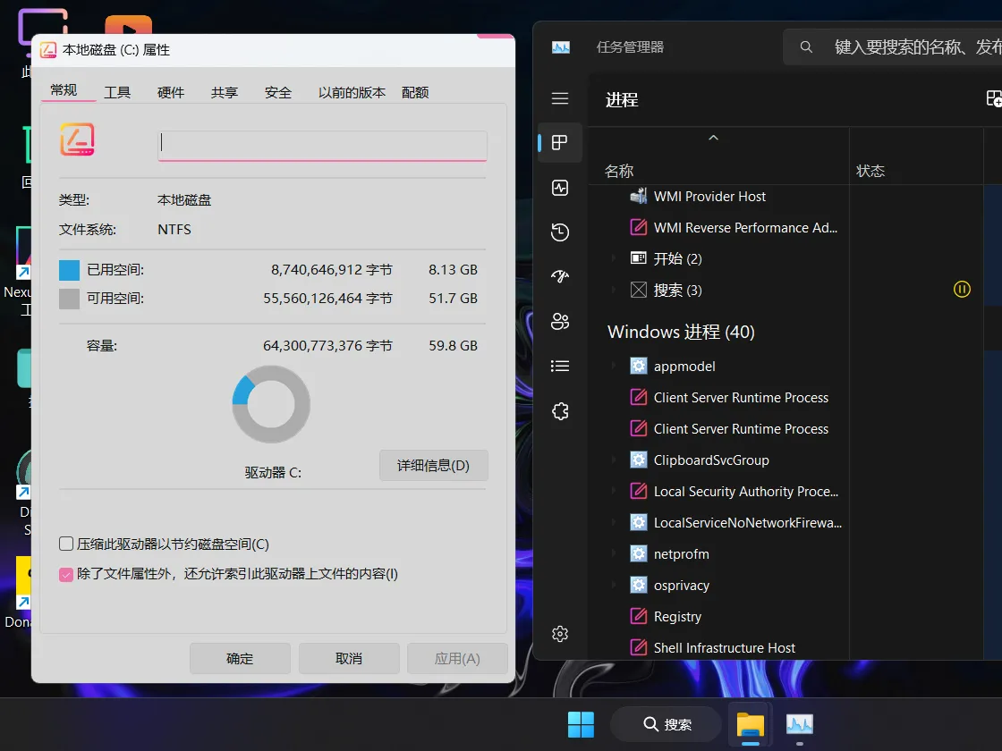Open Task Manager settings via the gear icon
Viewport: 1002px width, 751px height.
pos(560,633)
